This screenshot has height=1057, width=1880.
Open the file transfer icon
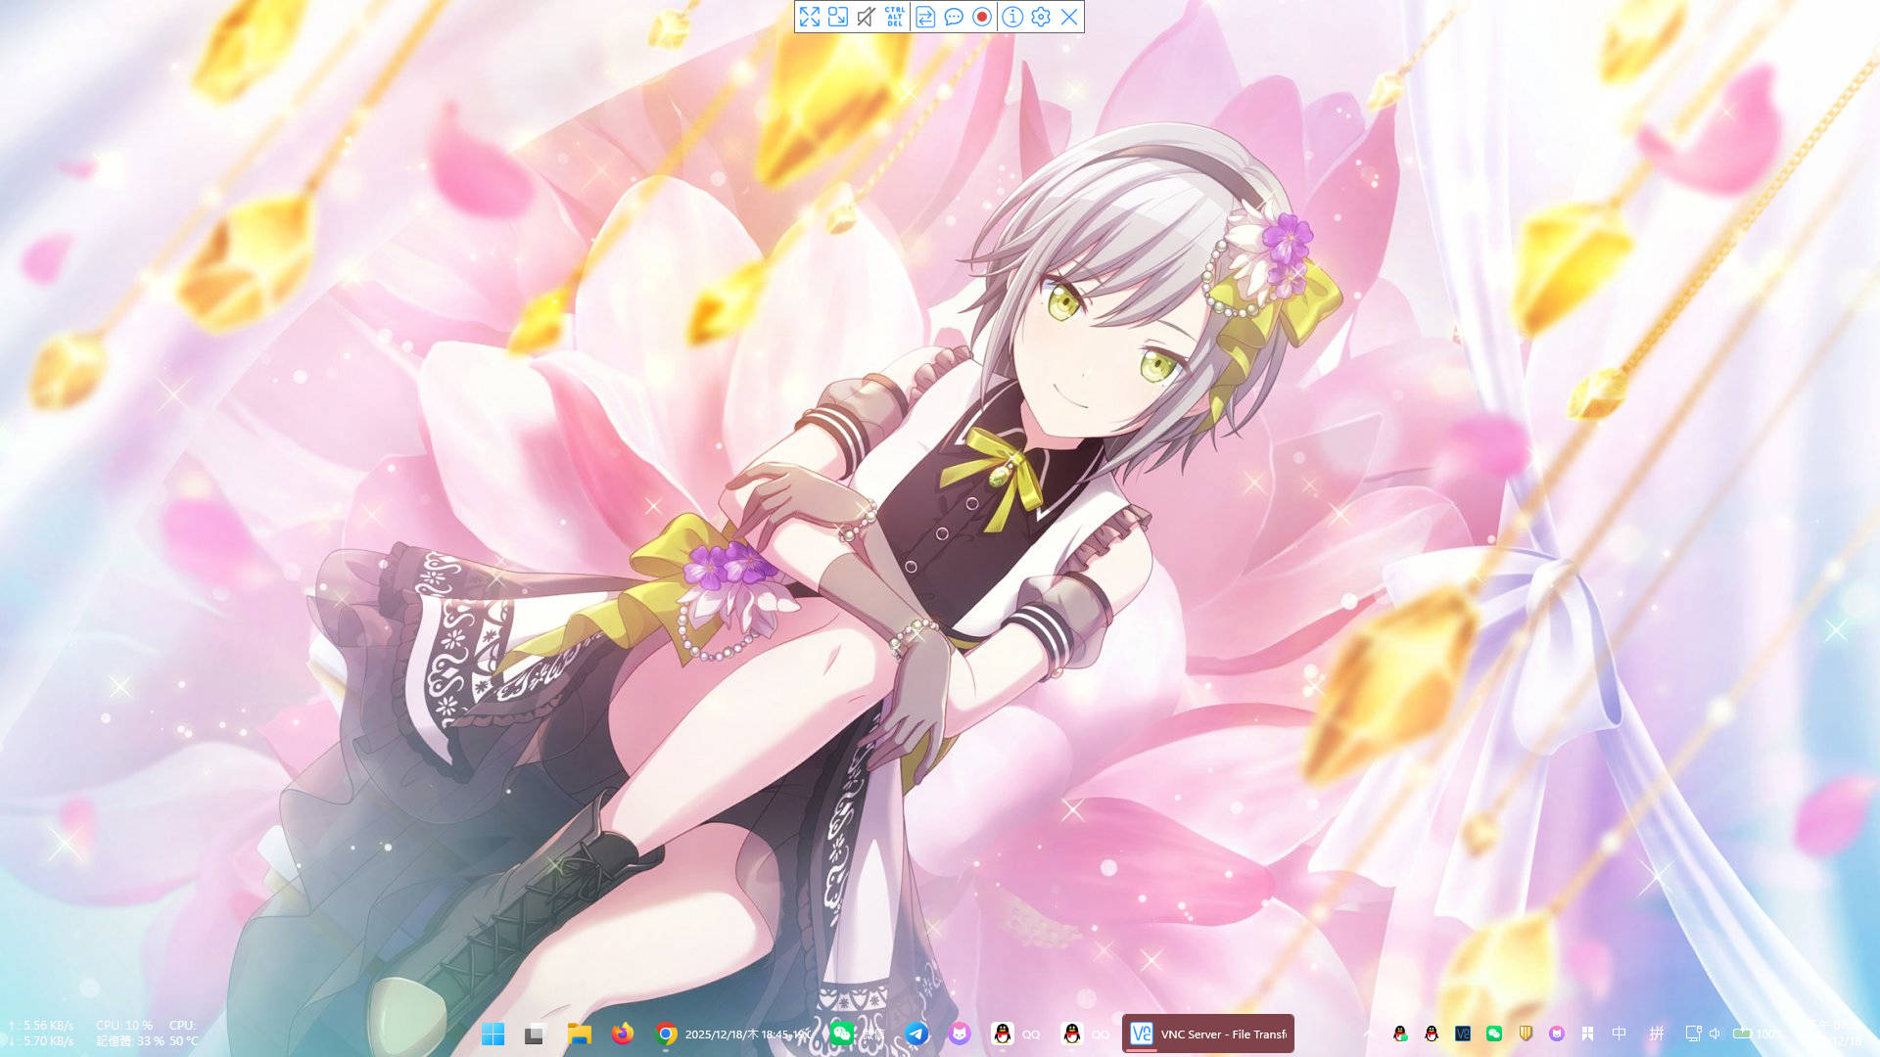pyautogui.click(x=925, y=17)
